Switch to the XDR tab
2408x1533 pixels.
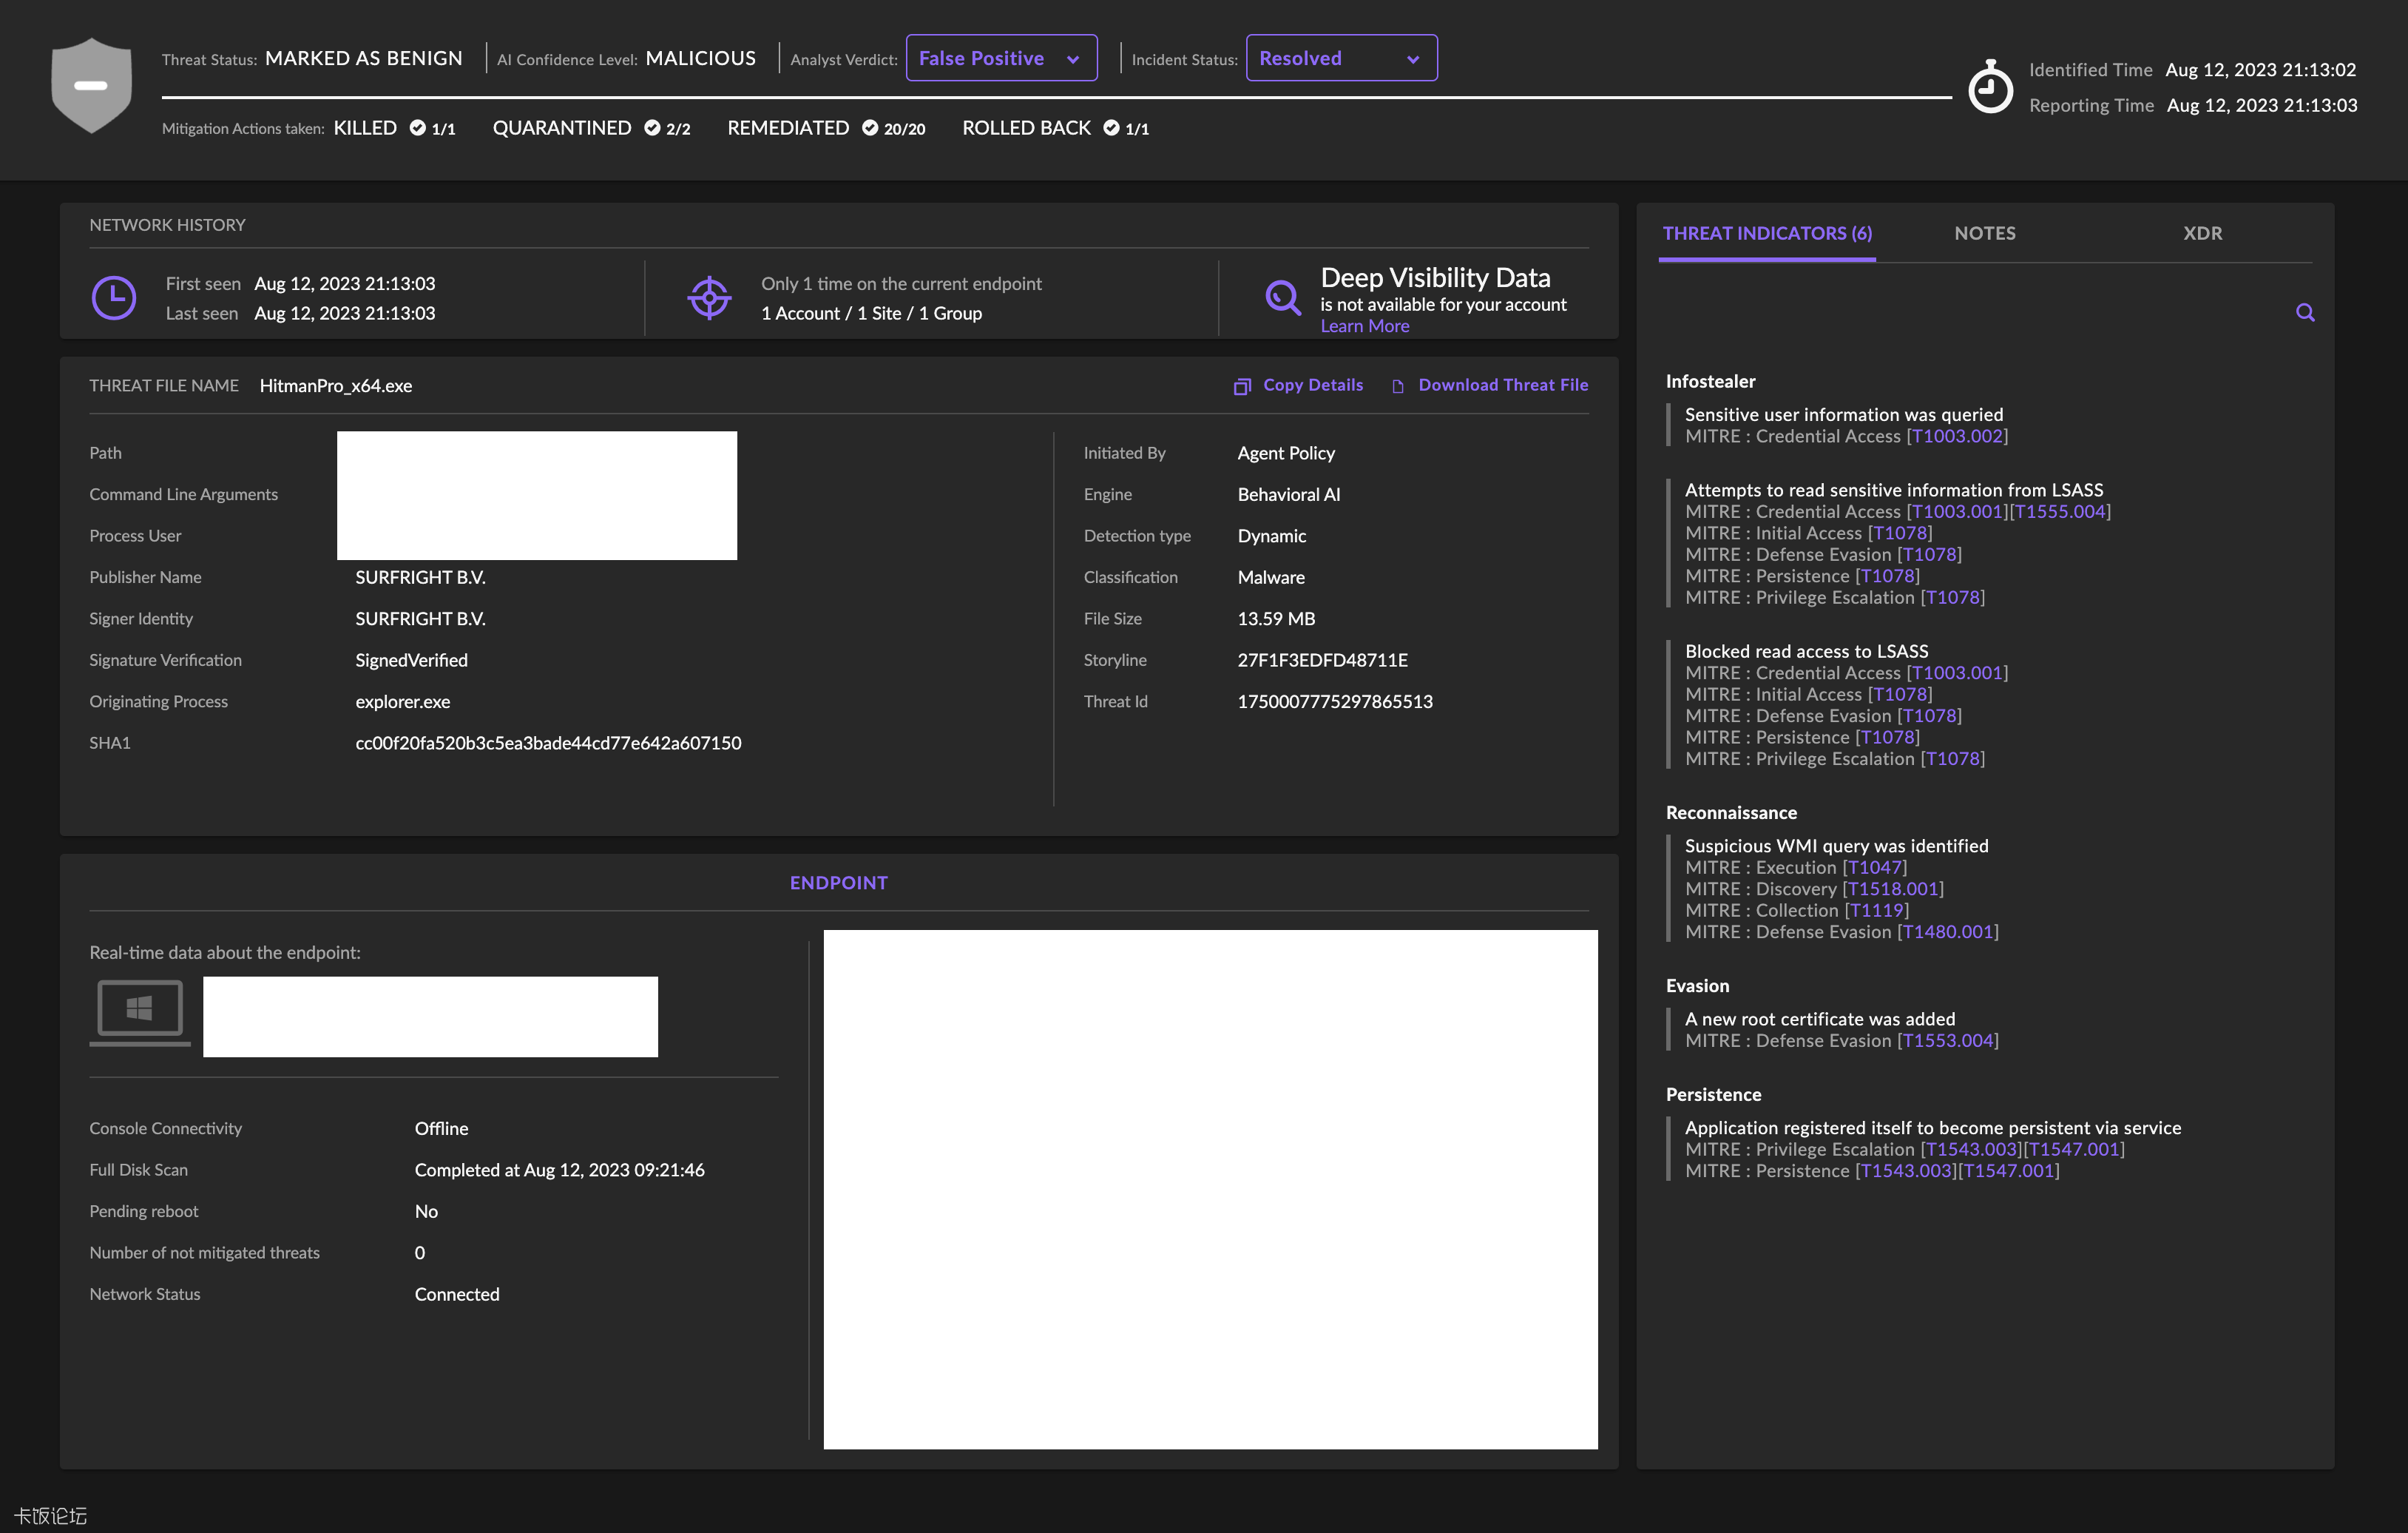click(x=2202, y=233)
